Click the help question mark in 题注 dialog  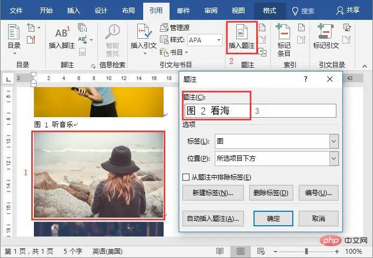(306, 79)
